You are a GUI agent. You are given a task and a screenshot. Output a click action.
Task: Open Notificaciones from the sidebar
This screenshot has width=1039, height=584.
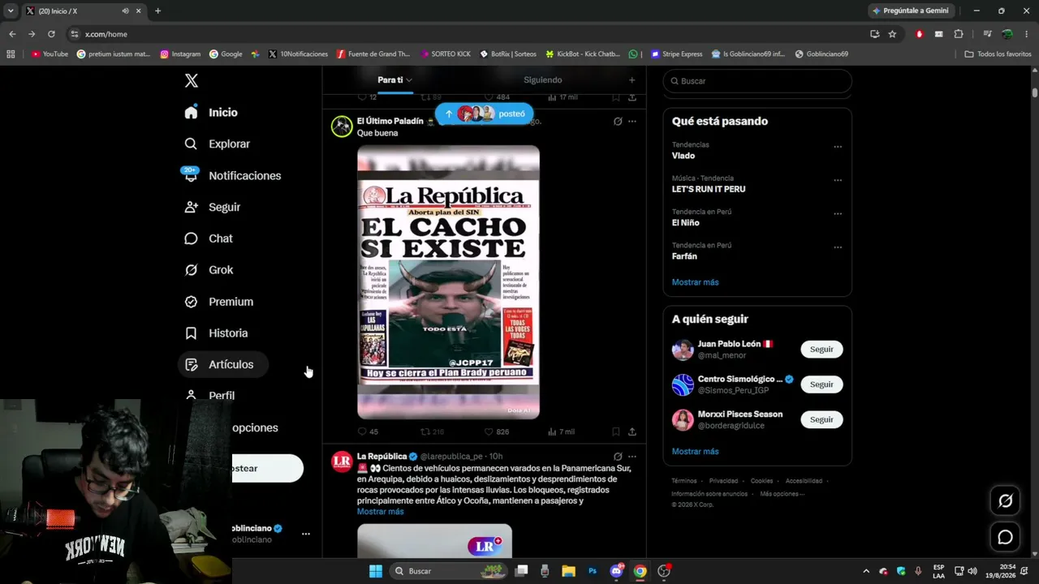[x=232, y=175]
